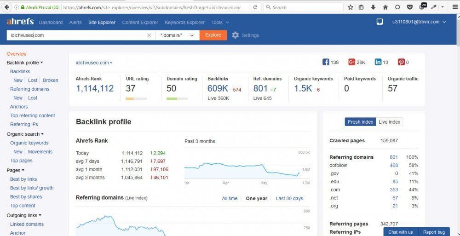Click the 1.5K organic keywords value

tap(303, 88)
